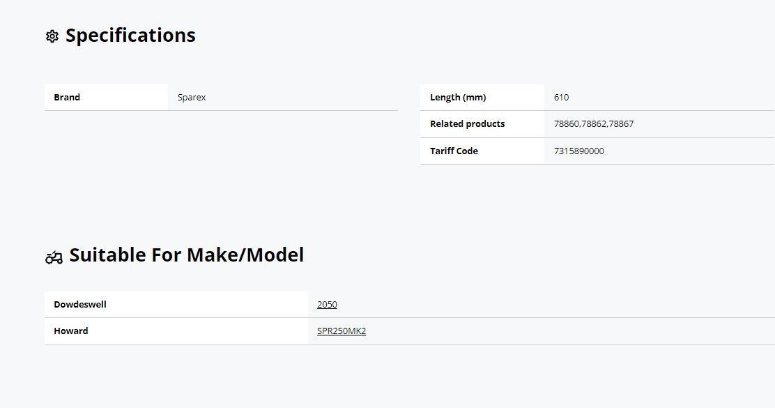The image size is (775, 408).
Task: Select related product number 78867
Action: (x=621, y=124)
